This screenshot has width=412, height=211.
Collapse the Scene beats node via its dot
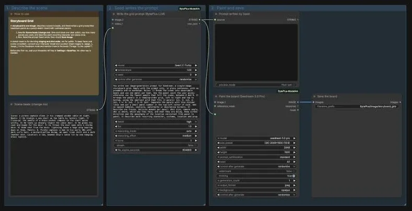pyautogui.click(x=11, y=104)
